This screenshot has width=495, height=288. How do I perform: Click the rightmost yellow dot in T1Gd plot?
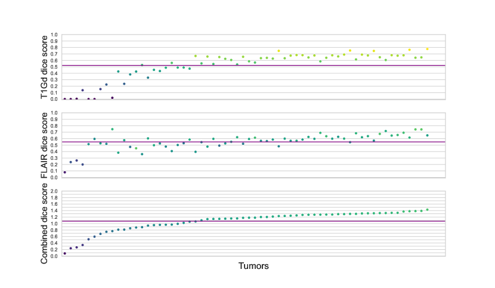tap(427, 49)
